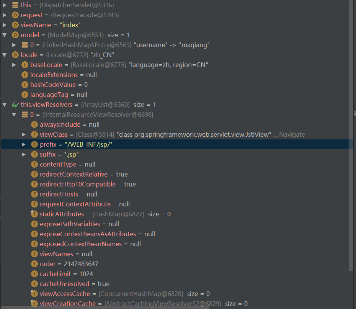This screenshot has height=309, width=356.
Task: Click the horizontal scrollbar at panel bottom
Action: coord(105,307)
